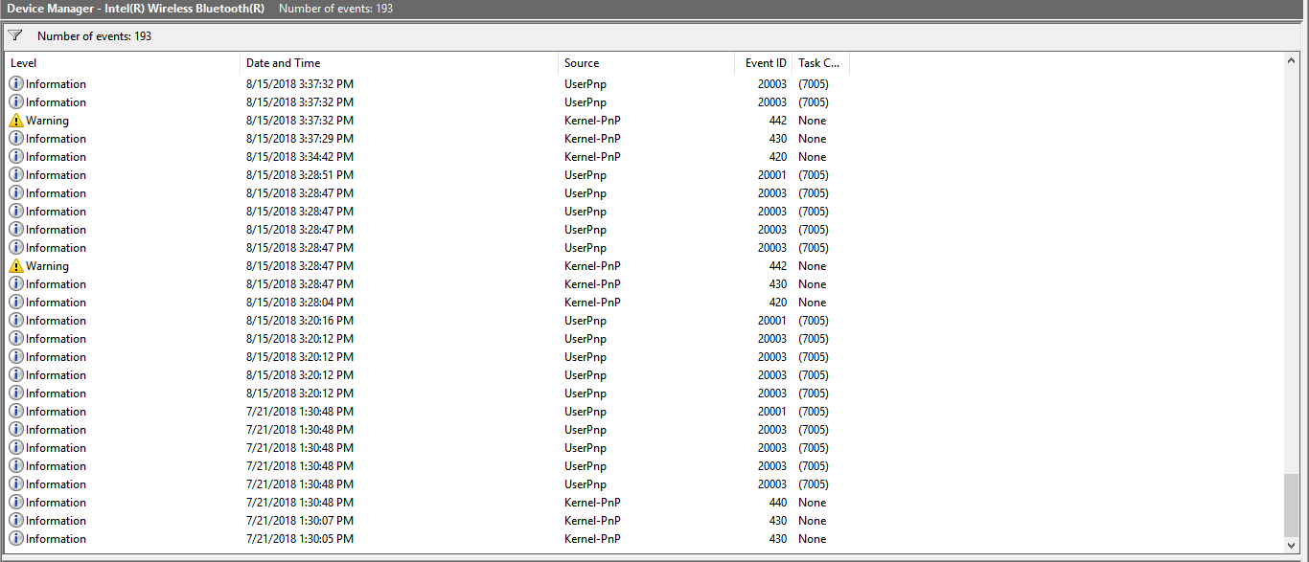Select the date cell 8/15/2018 3:34:42 PM
Screen dimensions: 1309x562
[300, 157]
